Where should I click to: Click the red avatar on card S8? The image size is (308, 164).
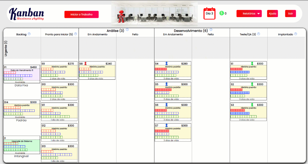85,63
